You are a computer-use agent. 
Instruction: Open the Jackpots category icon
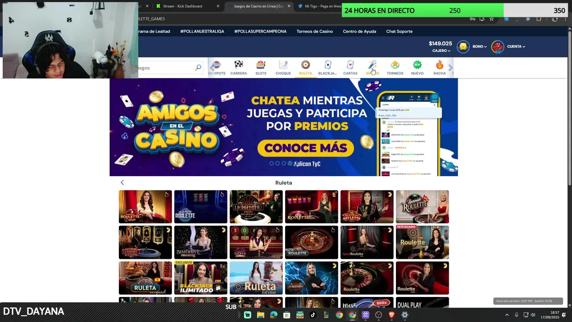[217, 68]
